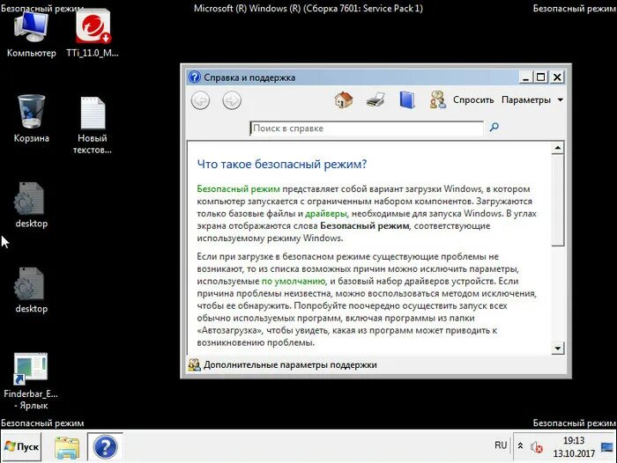Open Windows Explorer from the taskbar
617x463 pixels.
(67, 447)
